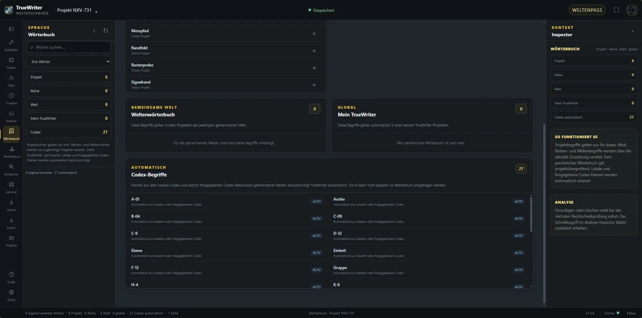Select the Mein TrueWriter filter in left panel

click(x=69, y=118)
